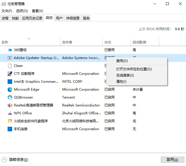Click the 360壁纸 app icon
Image resolution: width=186 pixels, height=166 pixels.
coord(10,50)
